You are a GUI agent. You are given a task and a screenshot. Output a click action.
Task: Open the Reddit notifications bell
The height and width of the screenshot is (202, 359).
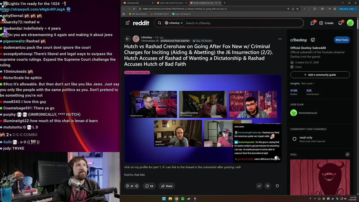click(x=340, y=23)
